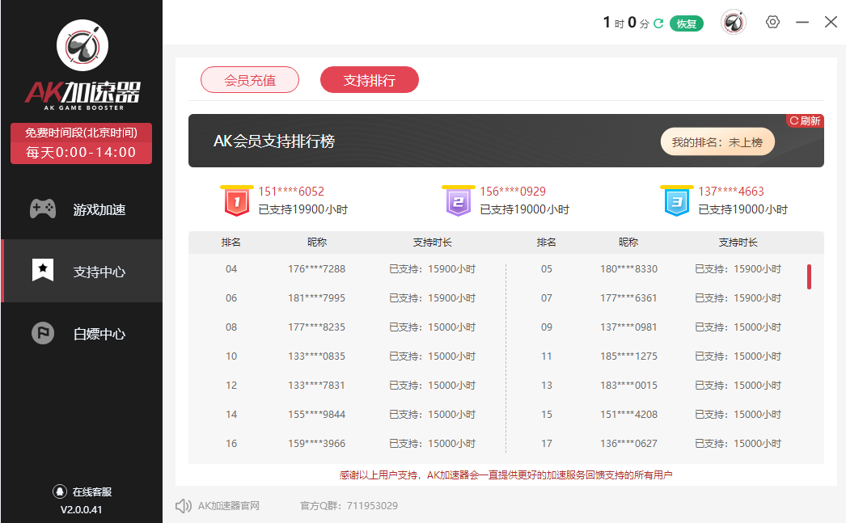
Task: Click nickname 136****0627 in rank 17
Action: 629,443
